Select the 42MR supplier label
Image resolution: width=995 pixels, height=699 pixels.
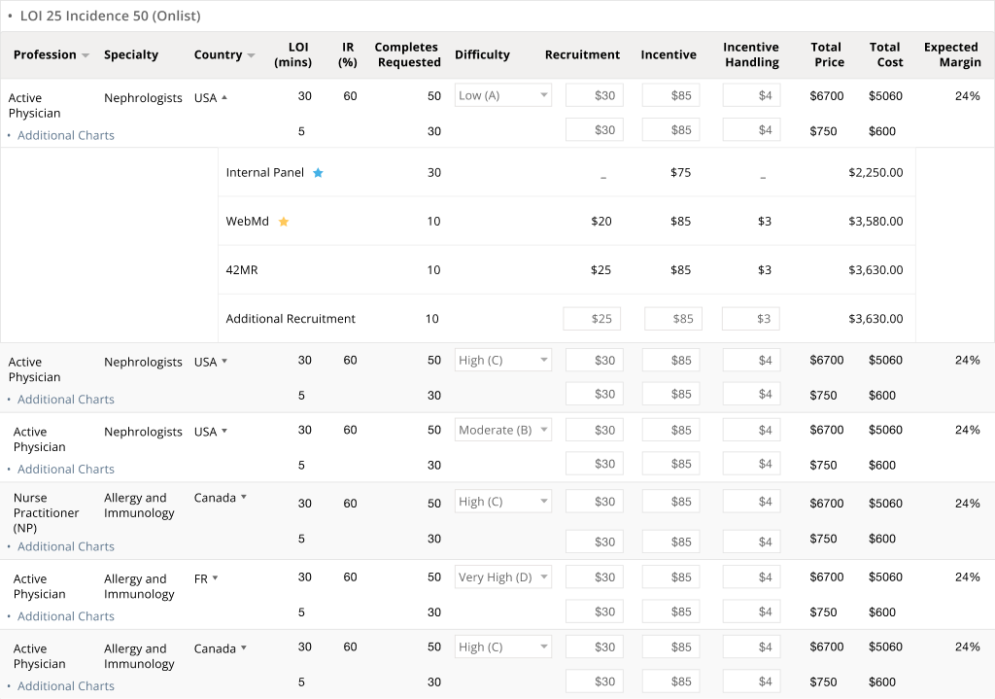242,270
